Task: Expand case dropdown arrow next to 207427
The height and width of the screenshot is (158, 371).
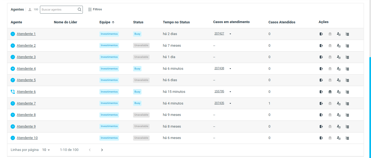Action: [x=230, y=34]
